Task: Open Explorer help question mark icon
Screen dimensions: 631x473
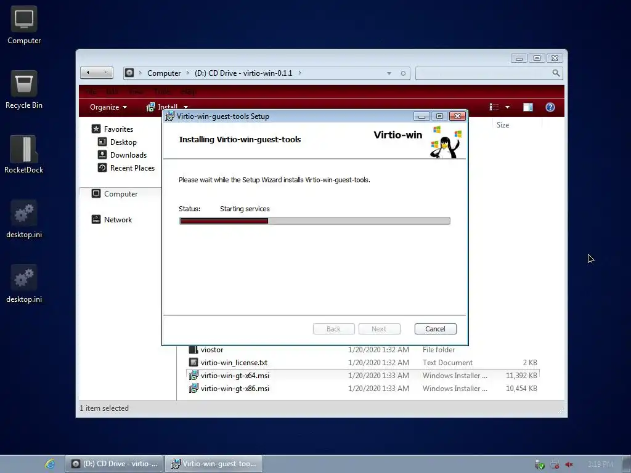Action: pos(550,107)
